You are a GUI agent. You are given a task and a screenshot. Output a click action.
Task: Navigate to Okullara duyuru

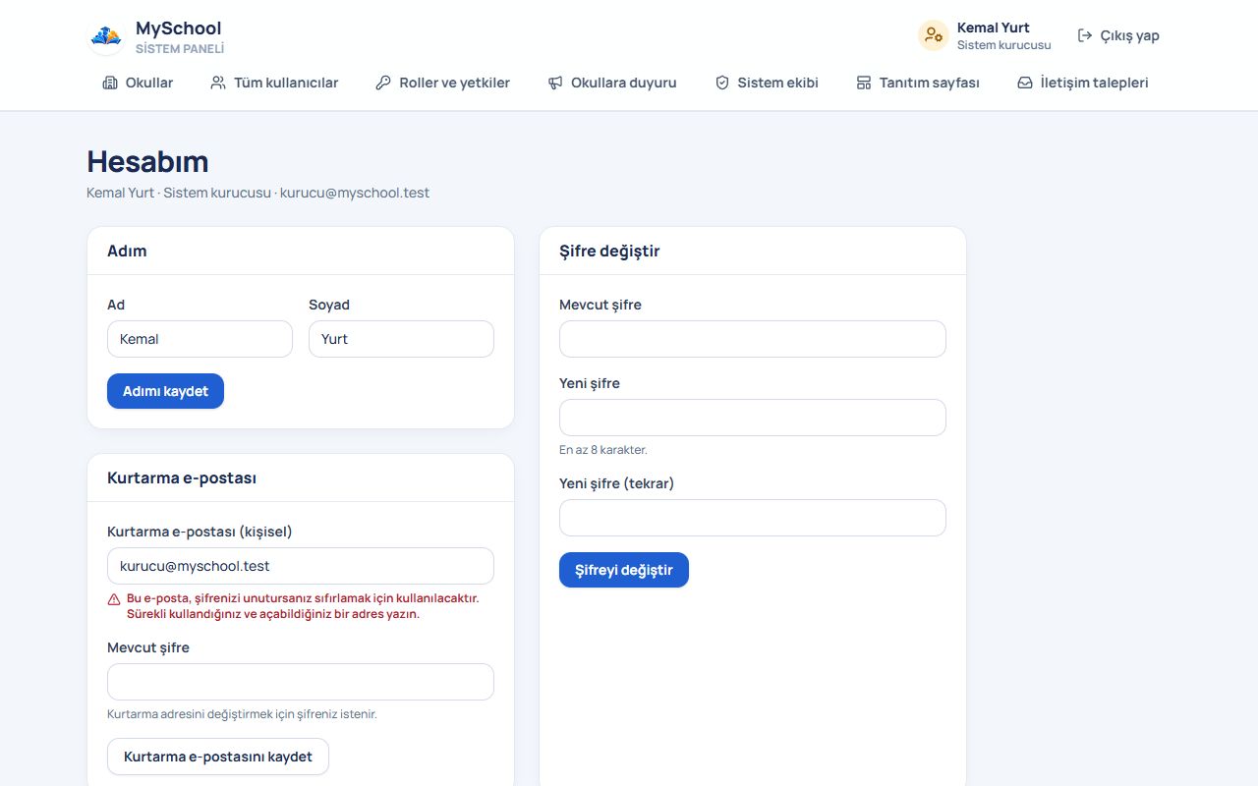point(612,83)
